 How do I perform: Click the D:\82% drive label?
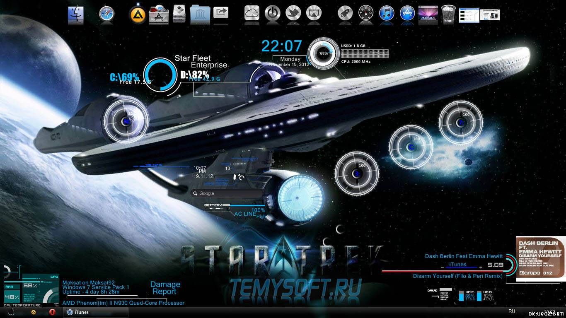click(195, 75)
